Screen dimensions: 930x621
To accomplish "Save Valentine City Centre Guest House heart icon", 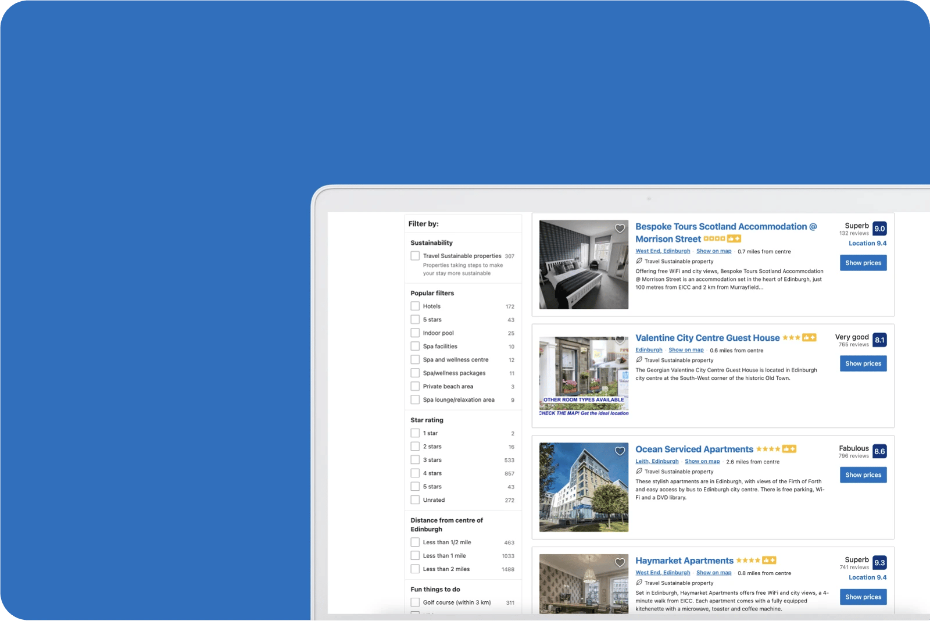I will coord(620,340).
